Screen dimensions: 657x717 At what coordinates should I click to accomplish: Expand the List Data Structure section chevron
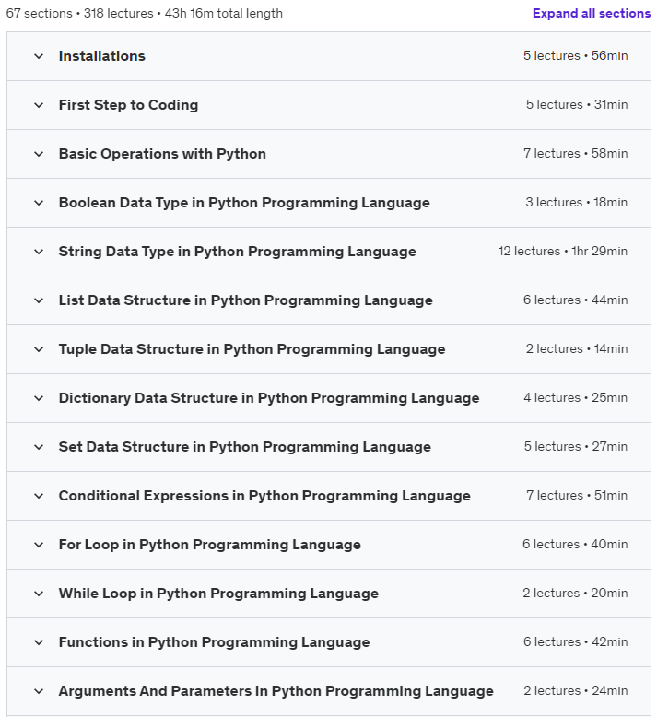(39, 300)
